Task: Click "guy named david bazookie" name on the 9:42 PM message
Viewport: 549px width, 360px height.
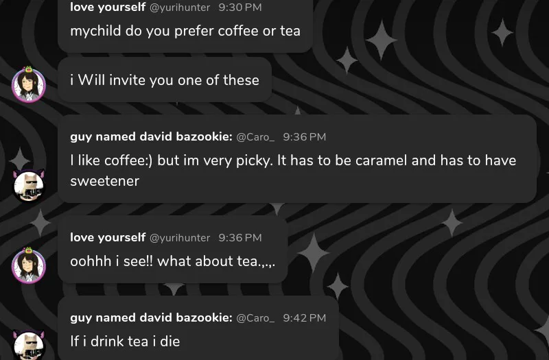Action: coord(151,318)
